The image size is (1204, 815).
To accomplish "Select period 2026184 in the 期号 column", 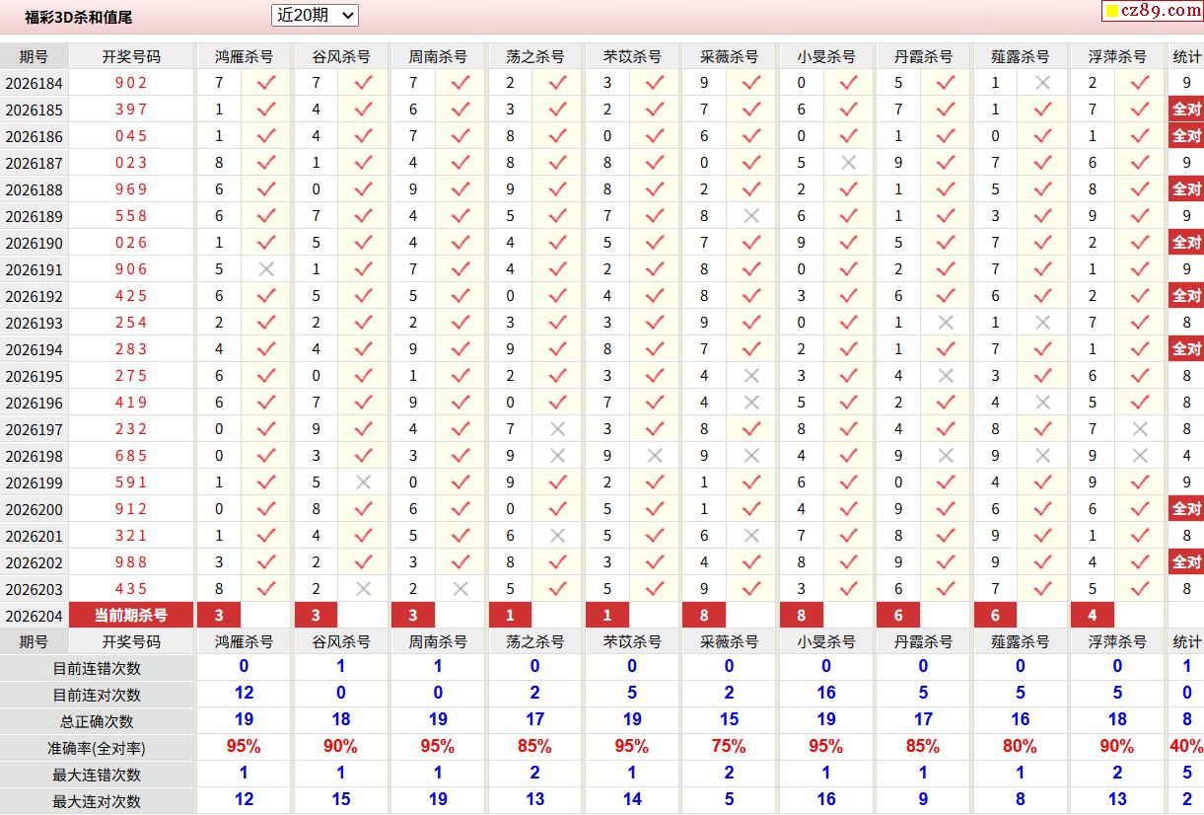I will pos(34,83).
